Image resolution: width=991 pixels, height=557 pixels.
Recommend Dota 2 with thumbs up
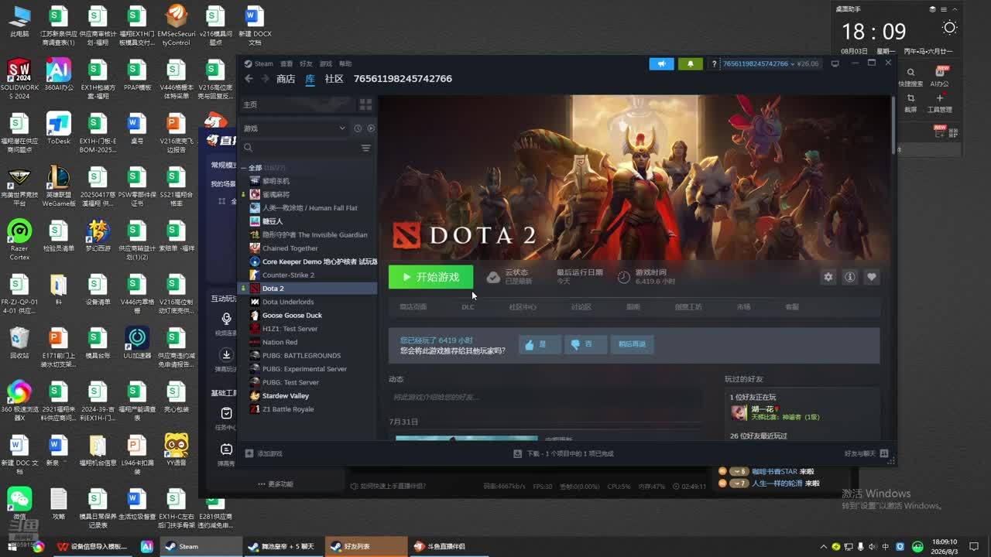click(x=540, y=344)
